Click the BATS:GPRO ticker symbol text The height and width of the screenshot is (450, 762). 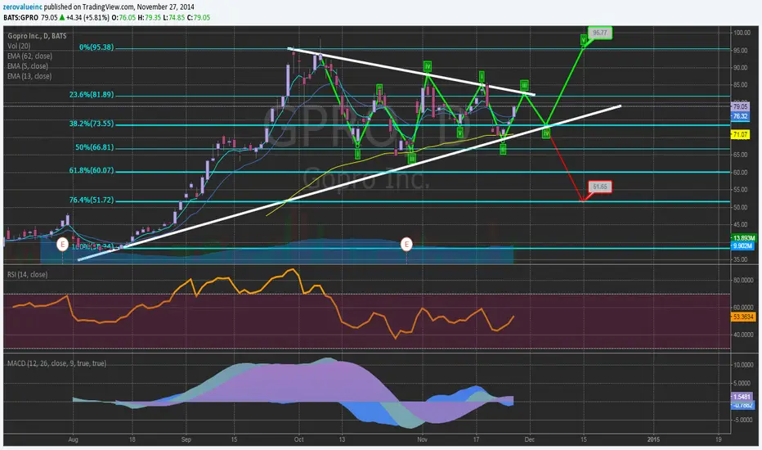(21, 17)
